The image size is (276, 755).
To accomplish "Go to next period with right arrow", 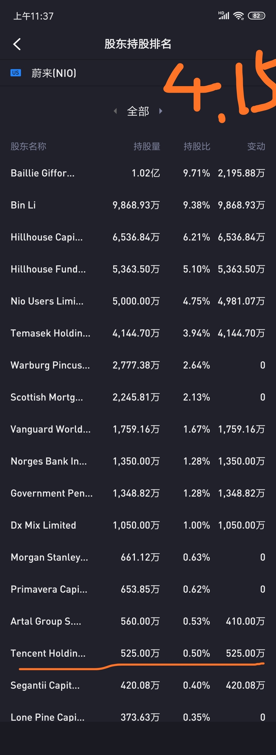I will pyautogui.click(x=160, y=111).
